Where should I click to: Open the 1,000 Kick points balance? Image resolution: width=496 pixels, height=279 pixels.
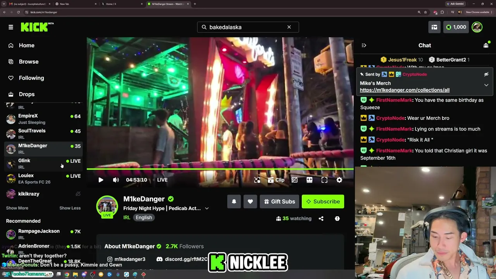point(456,27)
